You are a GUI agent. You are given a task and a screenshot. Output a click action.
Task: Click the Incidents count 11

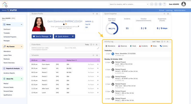click(x=127, y=28)
